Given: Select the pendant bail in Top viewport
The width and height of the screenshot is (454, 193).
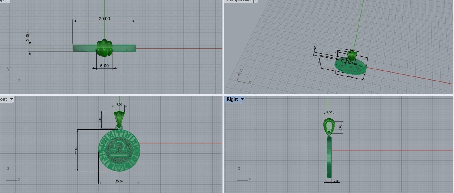Looking at the screenshot, I should [104, 48].
